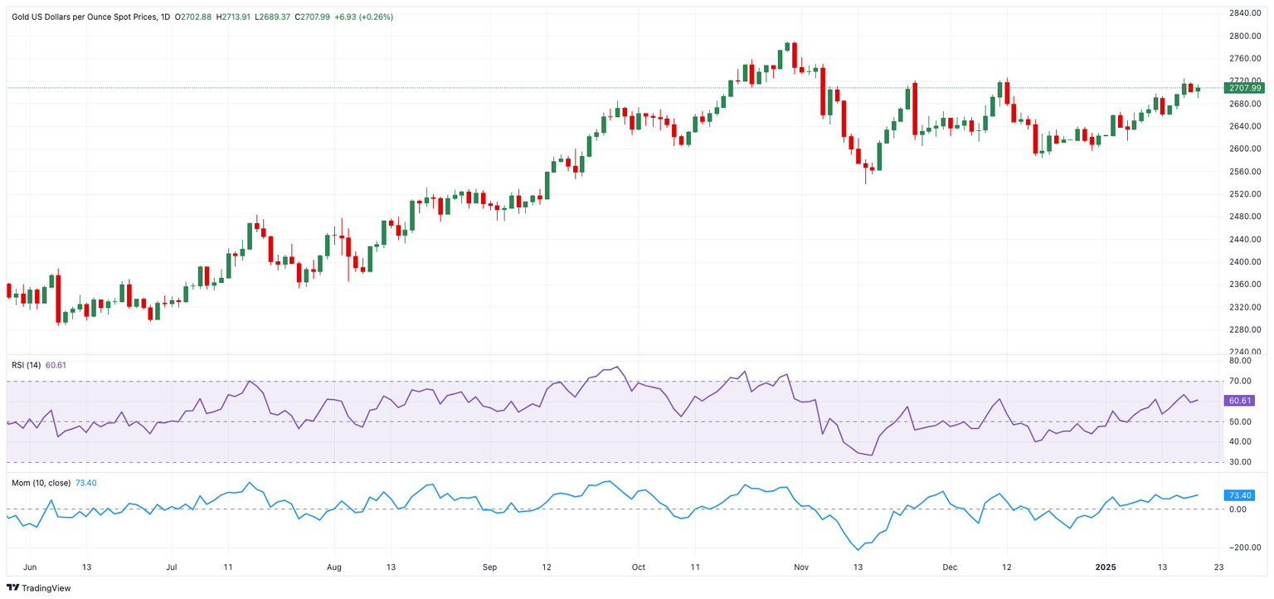Click the green 2707.99 current price tag
Screen dimensions: 1274x599
(x=1244, y=88)
